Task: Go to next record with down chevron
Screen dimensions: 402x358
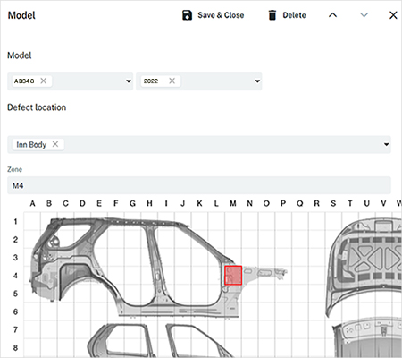Action: point(364,15)
